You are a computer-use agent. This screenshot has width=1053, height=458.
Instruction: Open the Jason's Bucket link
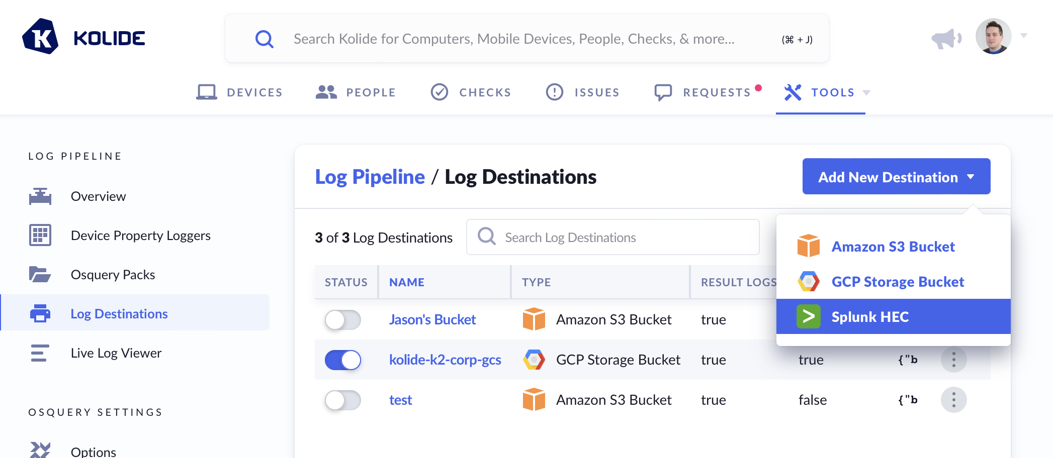coord(432,320)
